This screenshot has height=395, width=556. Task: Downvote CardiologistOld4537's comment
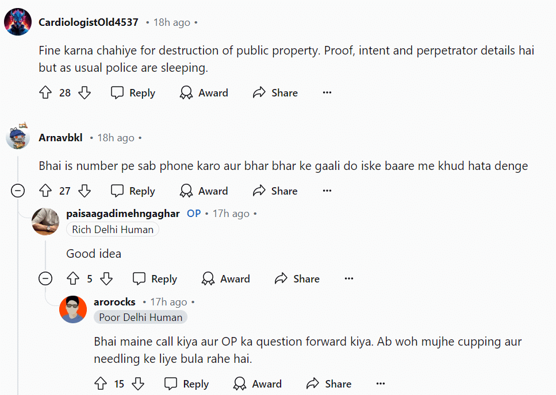[x=85, y=93]
